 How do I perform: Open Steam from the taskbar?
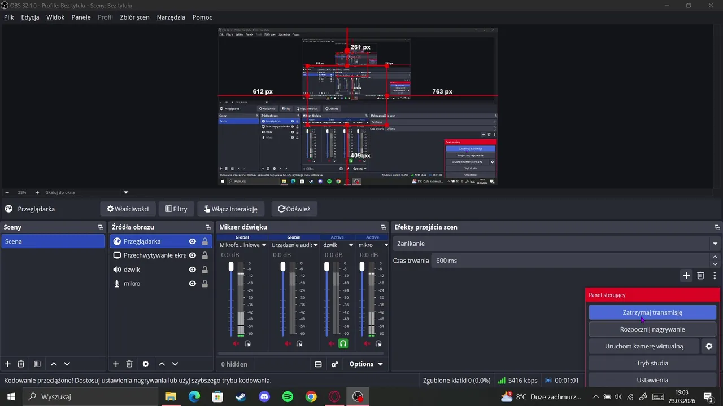pyautogui.click(x=241, y=397)
